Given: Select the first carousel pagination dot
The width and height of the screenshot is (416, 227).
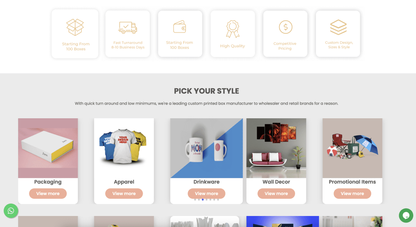Looking at the screenshot, I should click(195, 199).
